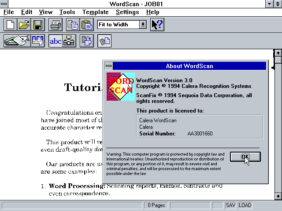282x211 pixels.
Task: Run recognition with the OCR icon
Action: [38, 41]
